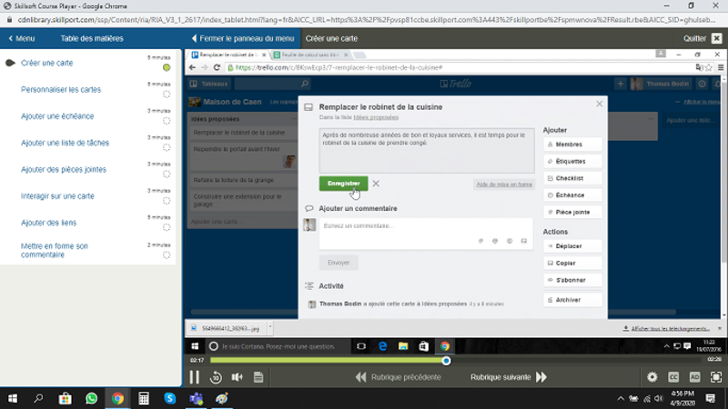
Task: Open Microsoft Store from taskbar
Action: point(65,398)
